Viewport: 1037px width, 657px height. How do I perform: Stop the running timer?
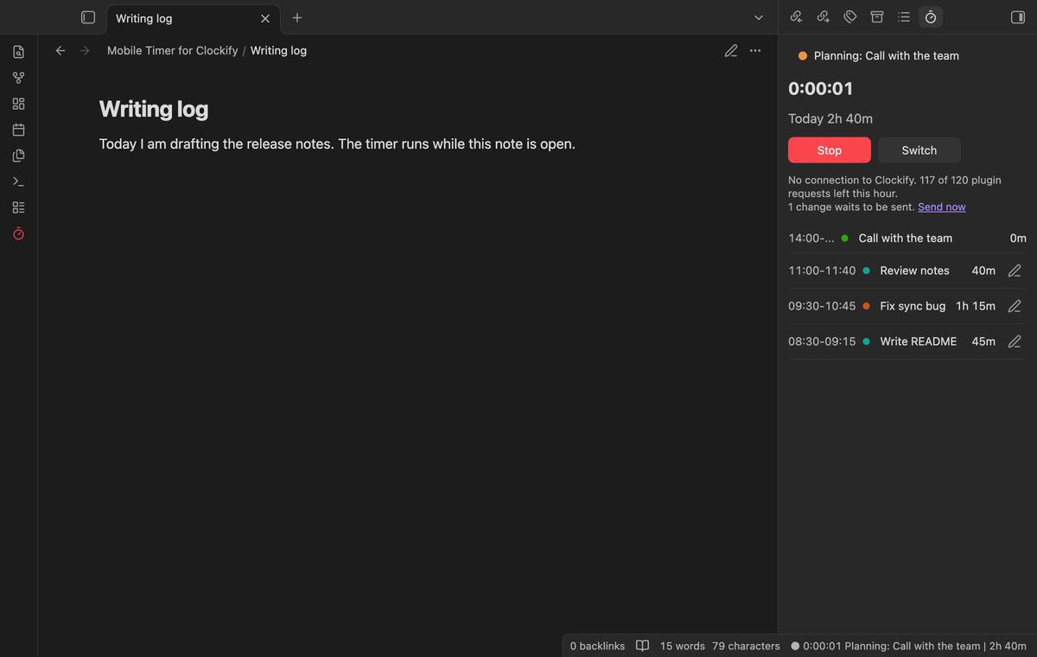click(830, 150)
